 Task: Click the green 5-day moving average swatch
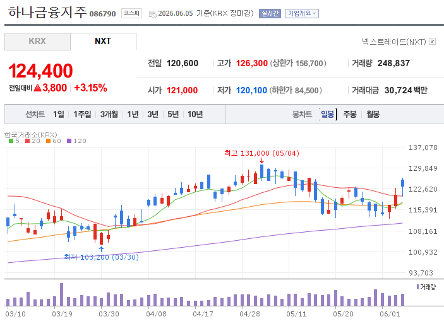point(11,141)
